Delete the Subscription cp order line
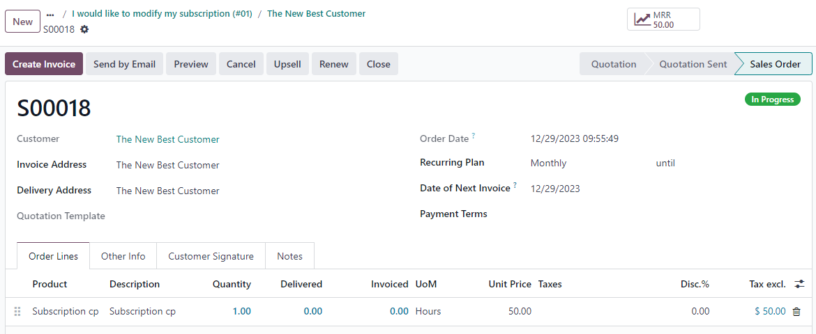The image size is (816, 334). pos(796,312)
